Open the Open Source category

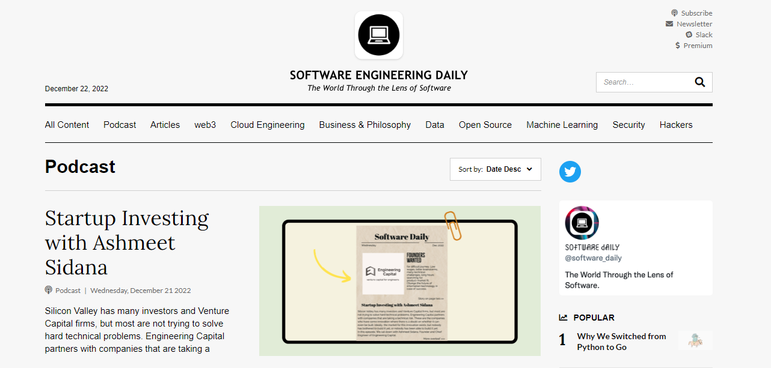(485, 125)
